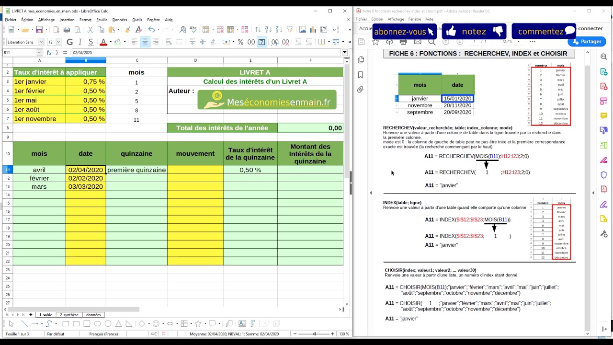Viewport: 613px width, 345px height.
Task: Click the Calc zoom slider handle
Action: (315, 333)
